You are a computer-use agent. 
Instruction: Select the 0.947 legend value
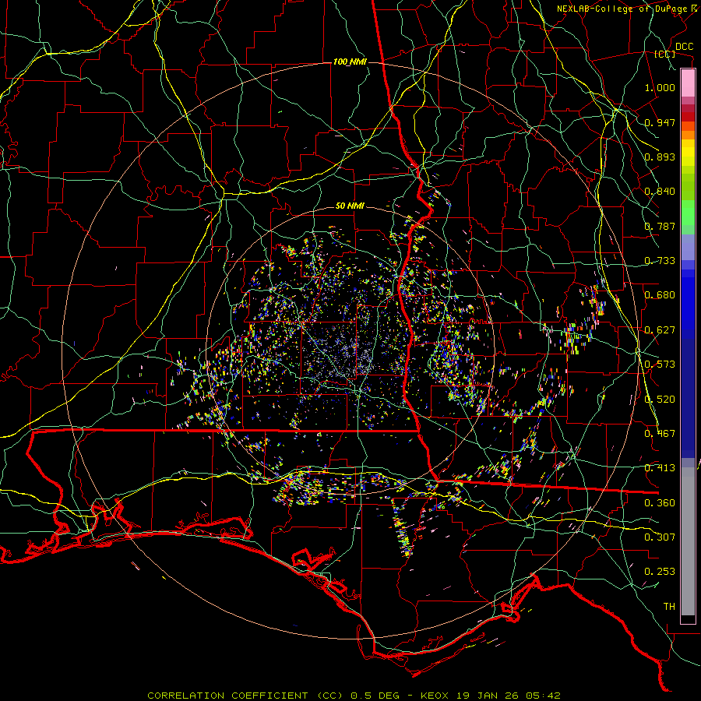(660, 122)
